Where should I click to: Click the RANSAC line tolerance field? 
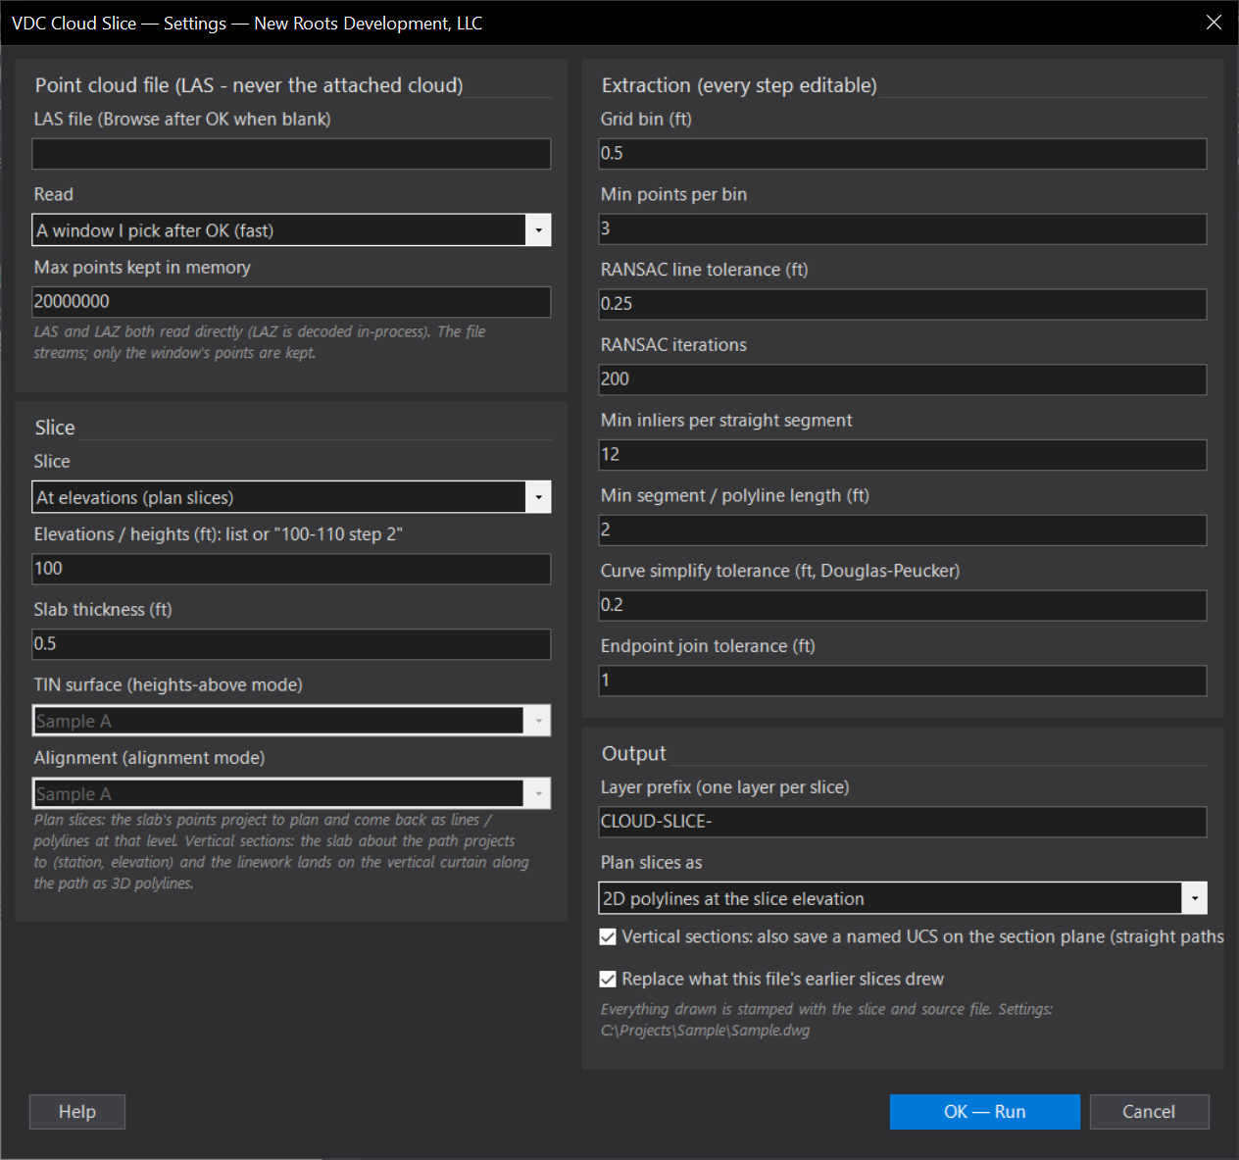(903, 304)
